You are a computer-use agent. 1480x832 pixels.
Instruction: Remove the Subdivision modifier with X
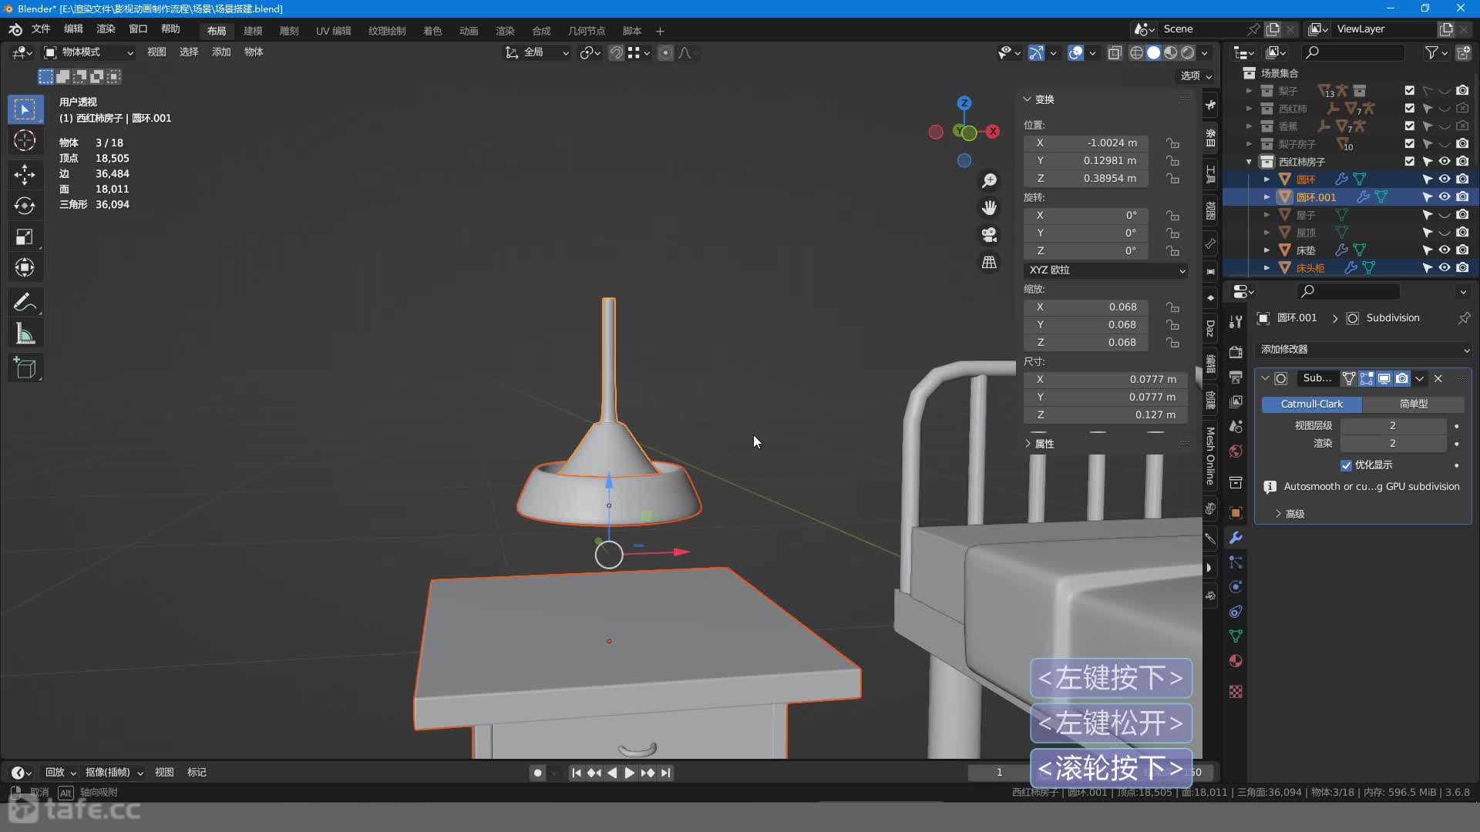[1438, 379]
